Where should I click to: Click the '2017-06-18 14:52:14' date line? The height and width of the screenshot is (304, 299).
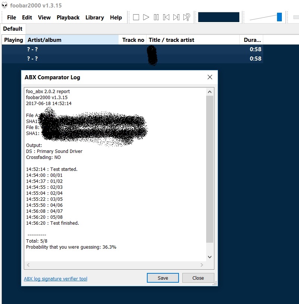49,104
